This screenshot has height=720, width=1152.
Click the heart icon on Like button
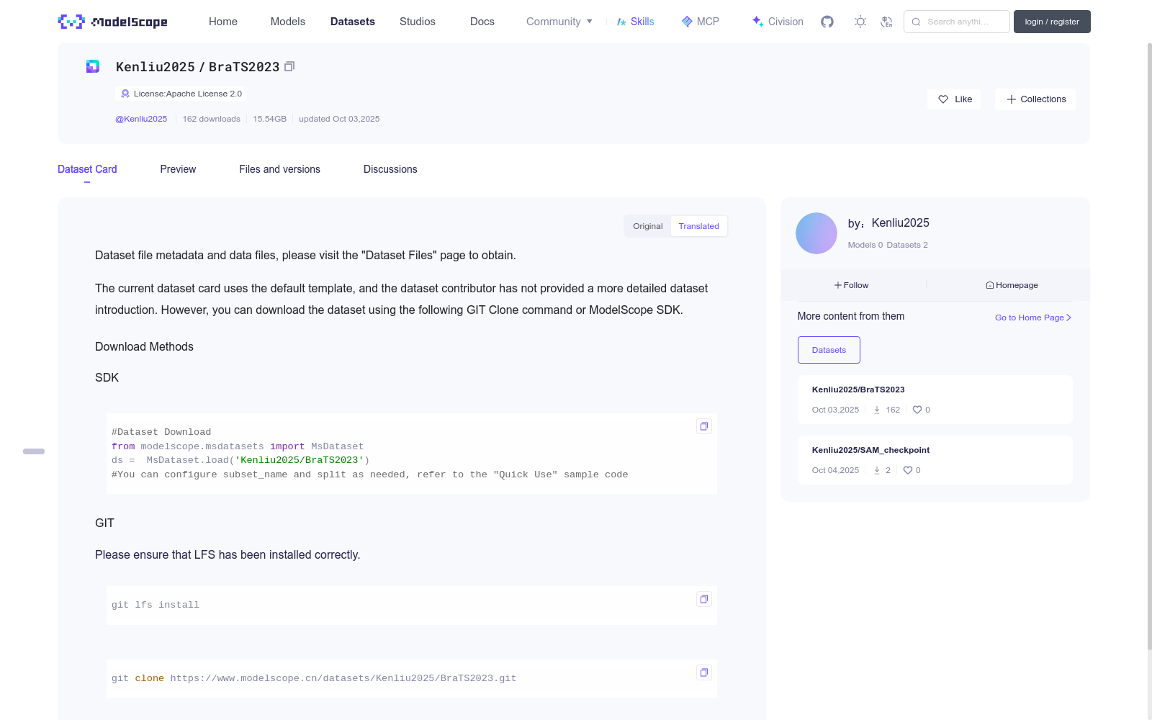[943, 99]
